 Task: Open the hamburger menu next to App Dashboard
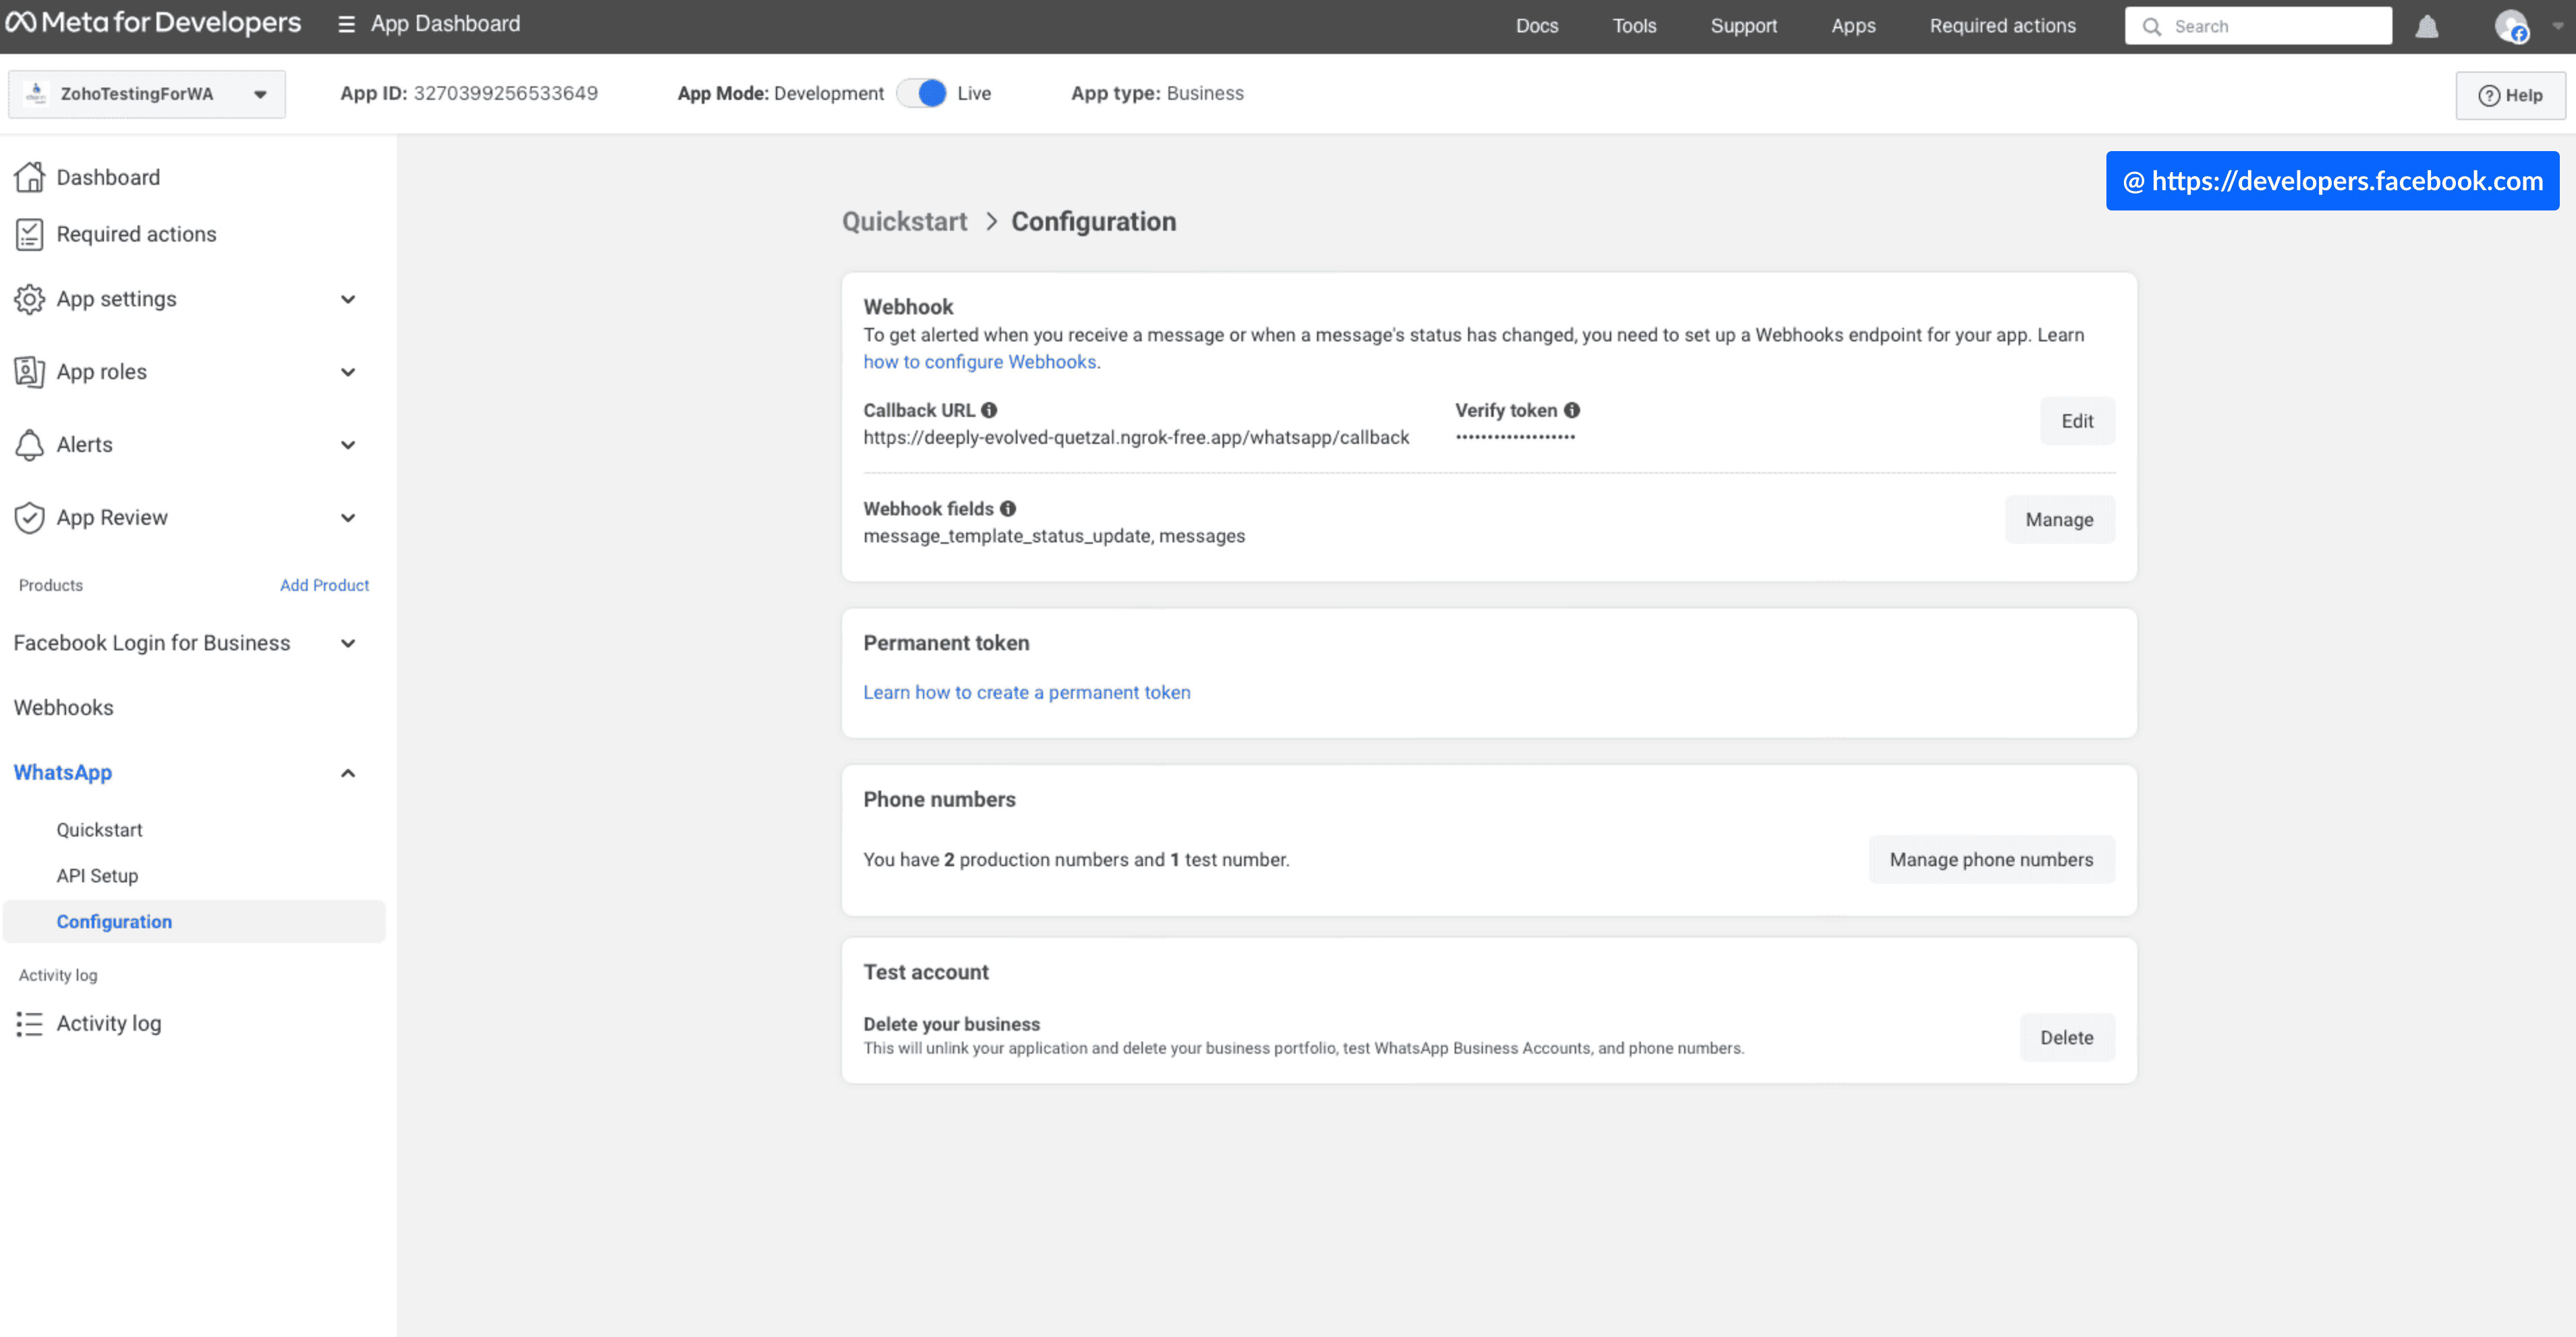tap(346, 23)
